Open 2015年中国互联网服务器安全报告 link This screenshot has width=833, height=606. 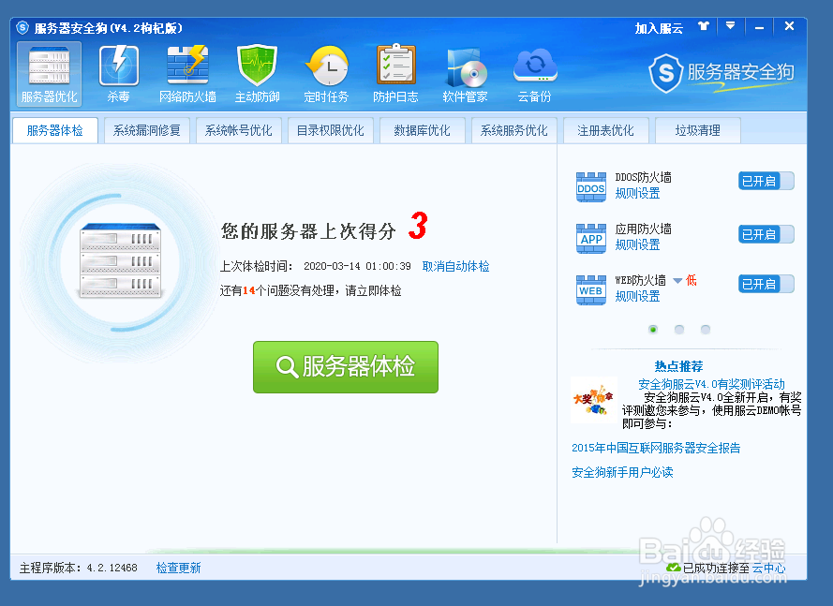(x=656, y=448)
